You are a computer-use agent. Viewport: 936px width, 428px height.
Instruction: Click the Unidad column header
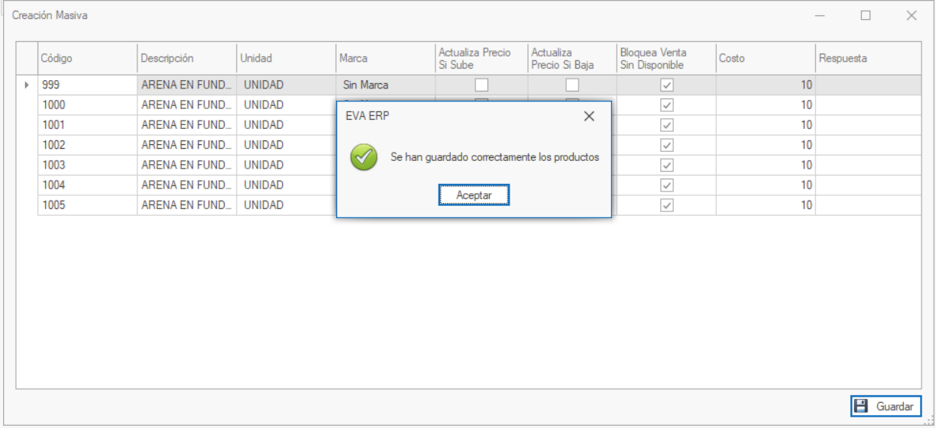(286, 58)
